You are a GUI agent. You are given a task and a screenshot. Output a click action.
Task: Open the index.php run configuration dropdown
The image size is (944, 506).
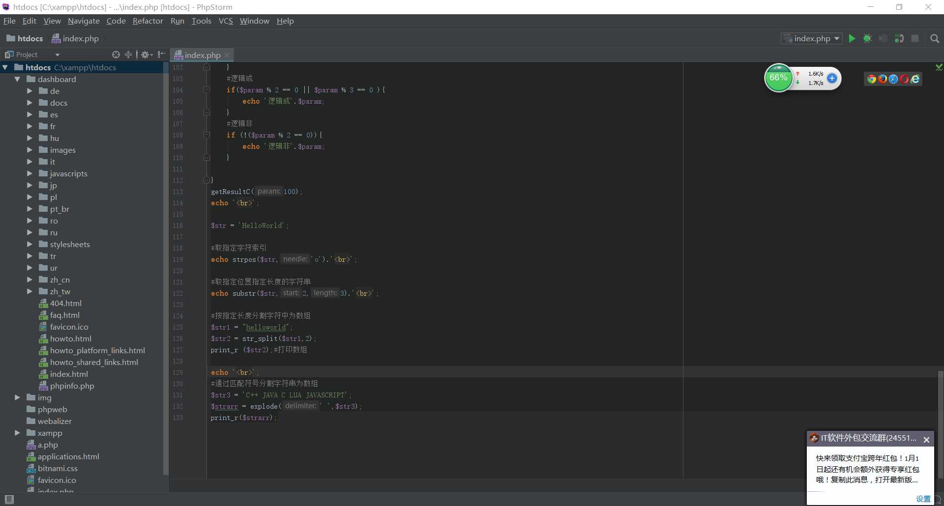coord(812,38)
